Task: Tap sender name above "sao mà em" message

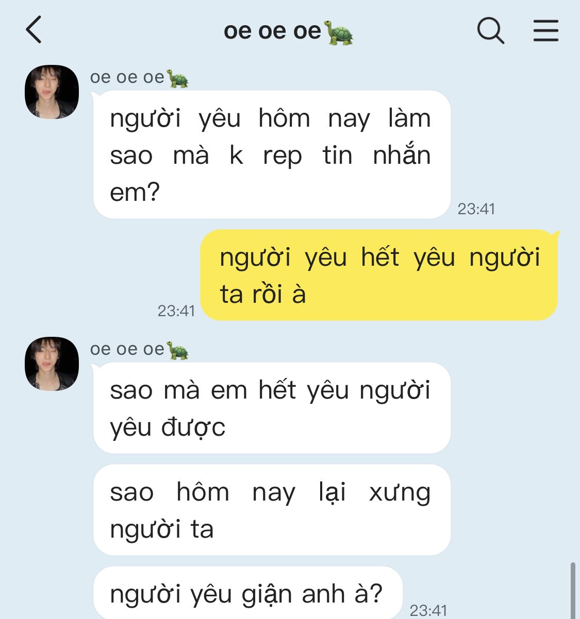Action: 127,350
